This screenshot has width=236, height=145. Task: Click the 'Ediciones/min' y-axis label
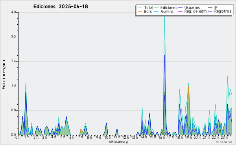pyautogui.click(x=4, y=74)
